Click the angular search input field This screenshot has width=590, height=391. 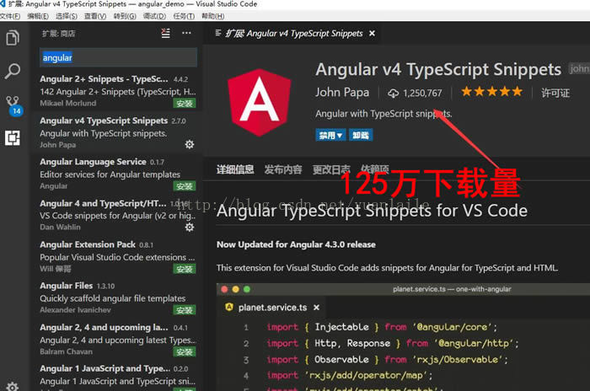point(118,57)
